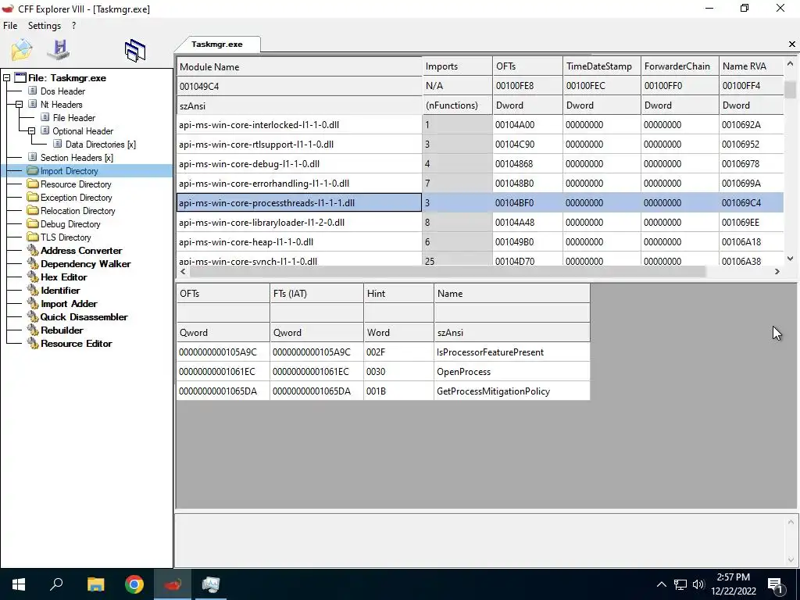Open the ? help menu
The height and width of the screenshot is (600, 800).
point(74,26)
